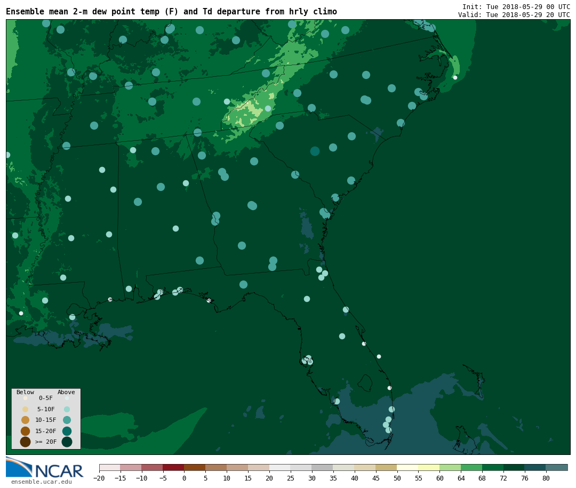Select the 76 to 80 dark teal colorbar swatch

pos(535,468)
